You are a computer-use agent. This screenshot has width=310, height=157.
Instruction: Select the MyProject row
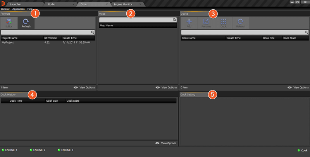(48, 43)
